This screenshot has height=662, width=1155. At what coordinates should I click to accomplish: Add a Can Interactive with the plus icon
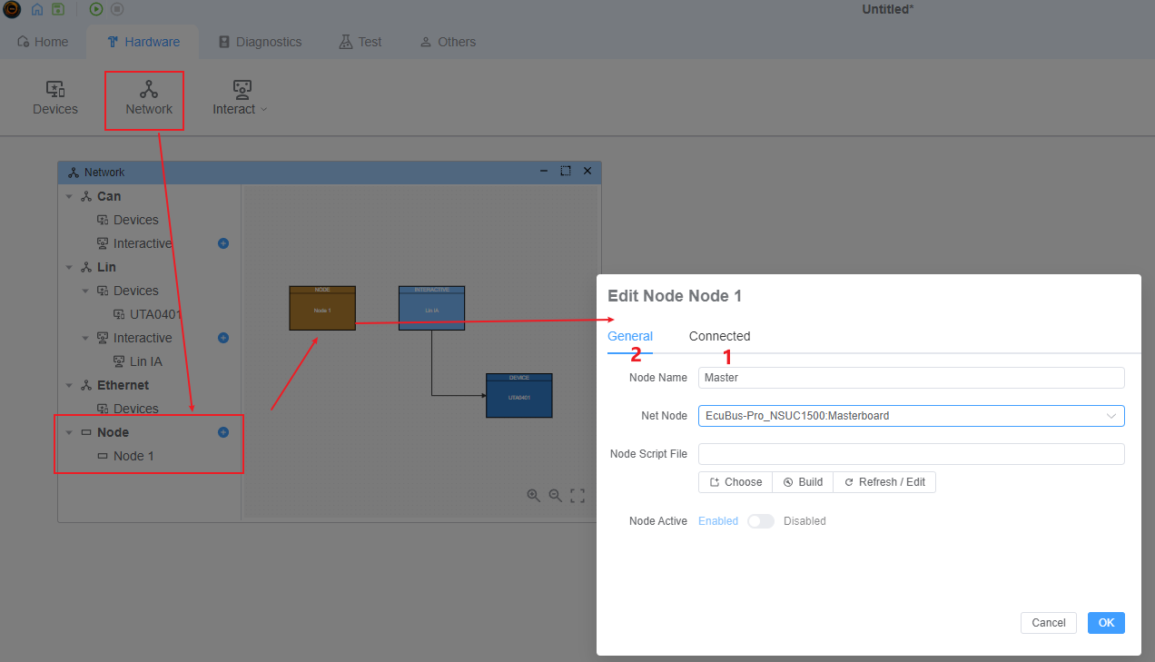[223, 243]
